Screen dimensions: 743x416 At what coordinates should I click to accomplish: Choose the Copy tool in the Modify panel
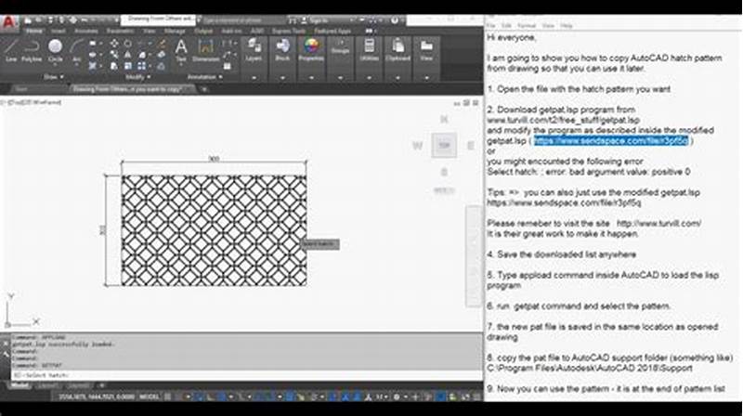pos(114,55)
